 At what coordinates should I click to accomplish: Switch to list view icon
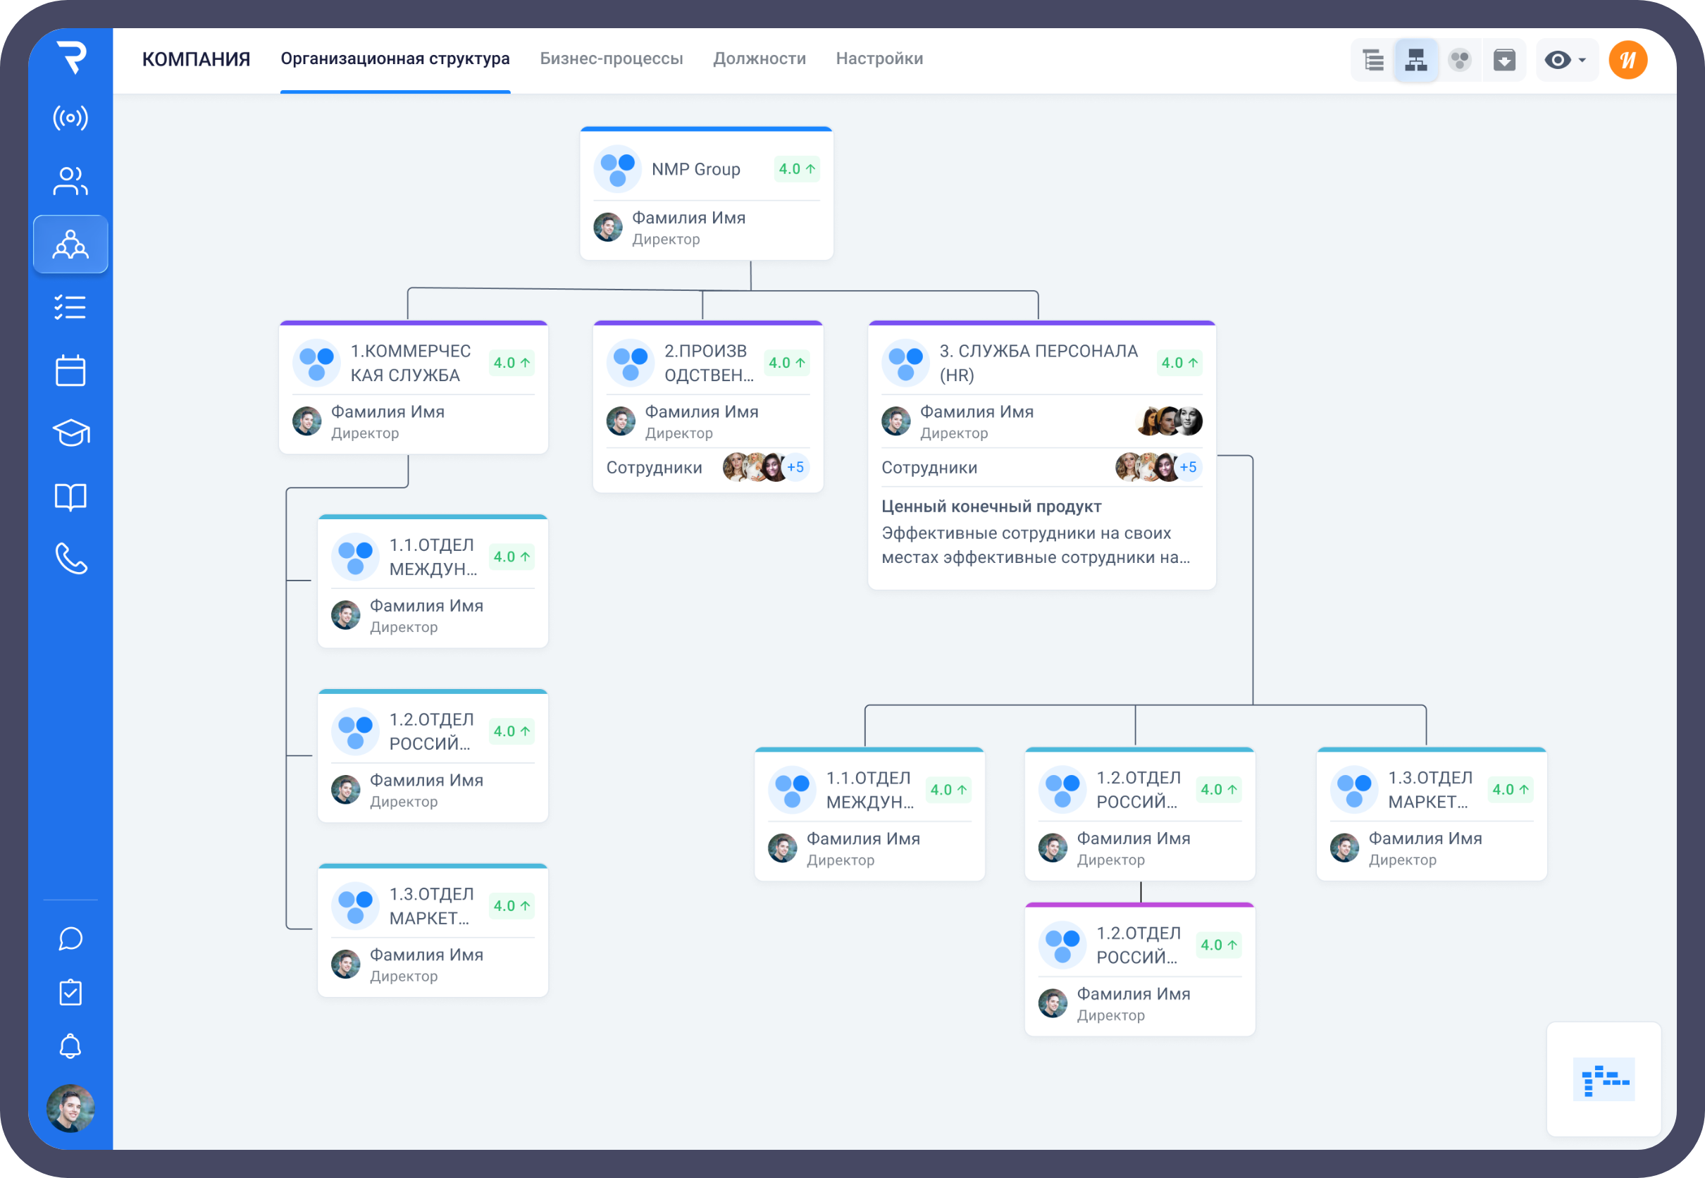[1373, 60]
